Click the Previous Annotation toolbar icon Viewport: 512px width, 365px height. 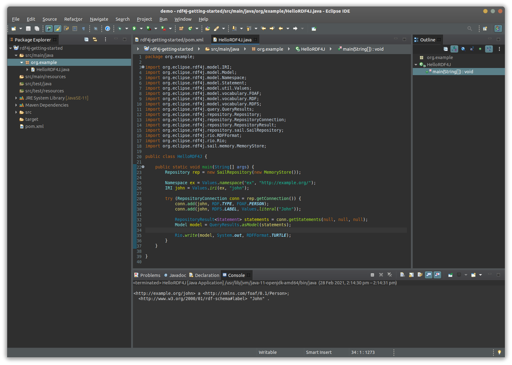(249, 28)
